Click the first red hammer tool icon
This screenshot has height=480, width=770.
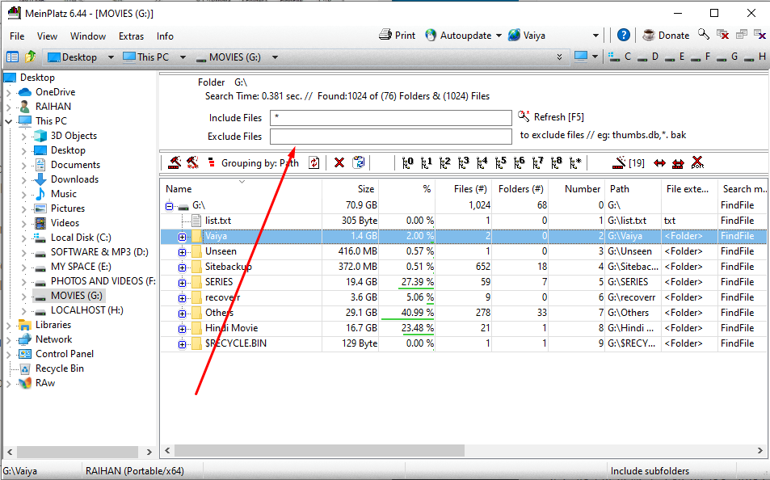[175, 162]
